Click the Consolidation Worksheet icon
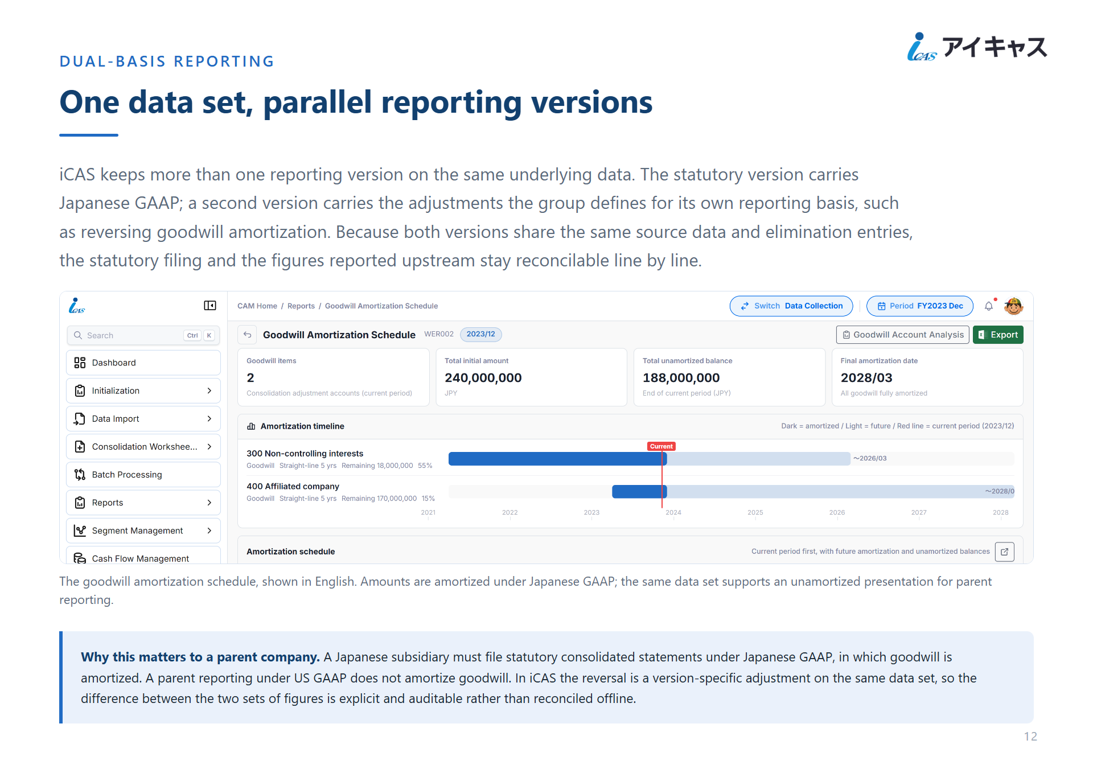The image size is (1093, 773). coord(80,446)
